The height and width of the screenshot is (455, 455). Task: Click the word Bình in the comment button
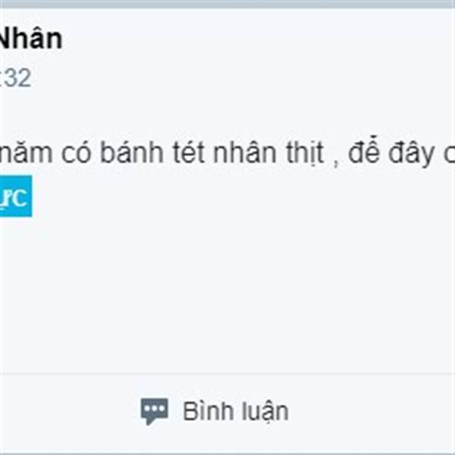[209, 411]
